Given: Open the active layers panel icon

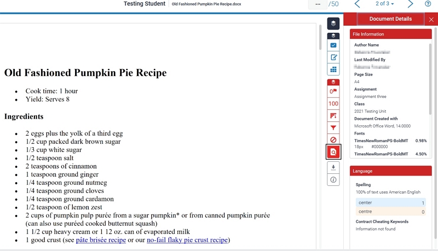Looking at the screenshot, I should [x=333, y=24].
